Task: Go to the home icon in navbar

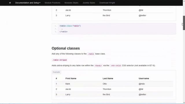Action: (x=10, y=3)
